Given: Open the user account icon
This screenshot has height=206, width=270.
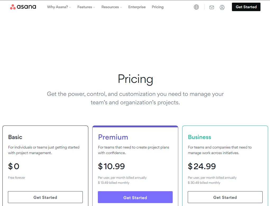Looking at the screenshot, I should (x=222, y=7).
